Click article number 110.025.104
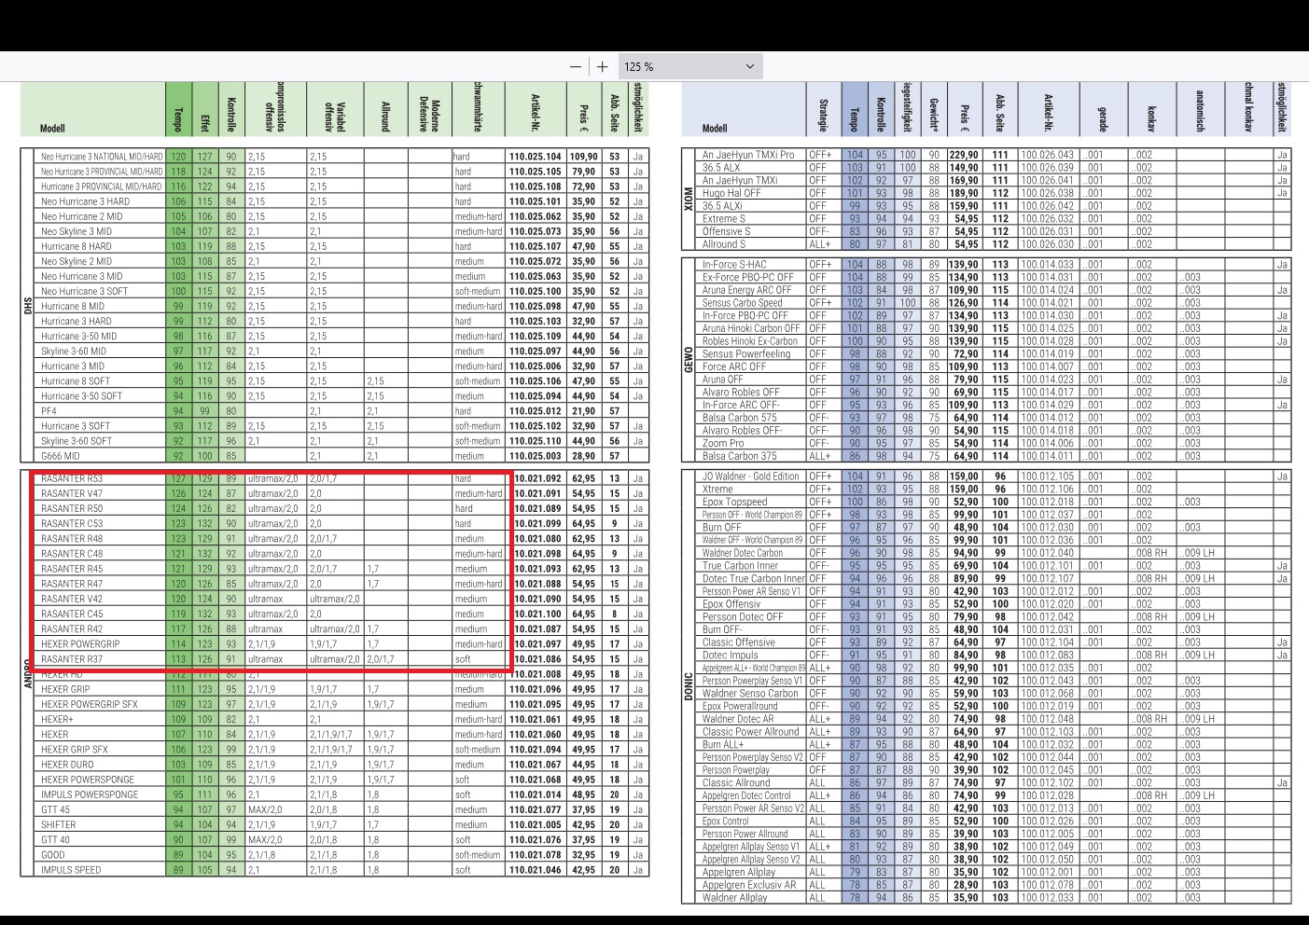The height and width of the screenshot is (925, 1309). tap(536, 157)
